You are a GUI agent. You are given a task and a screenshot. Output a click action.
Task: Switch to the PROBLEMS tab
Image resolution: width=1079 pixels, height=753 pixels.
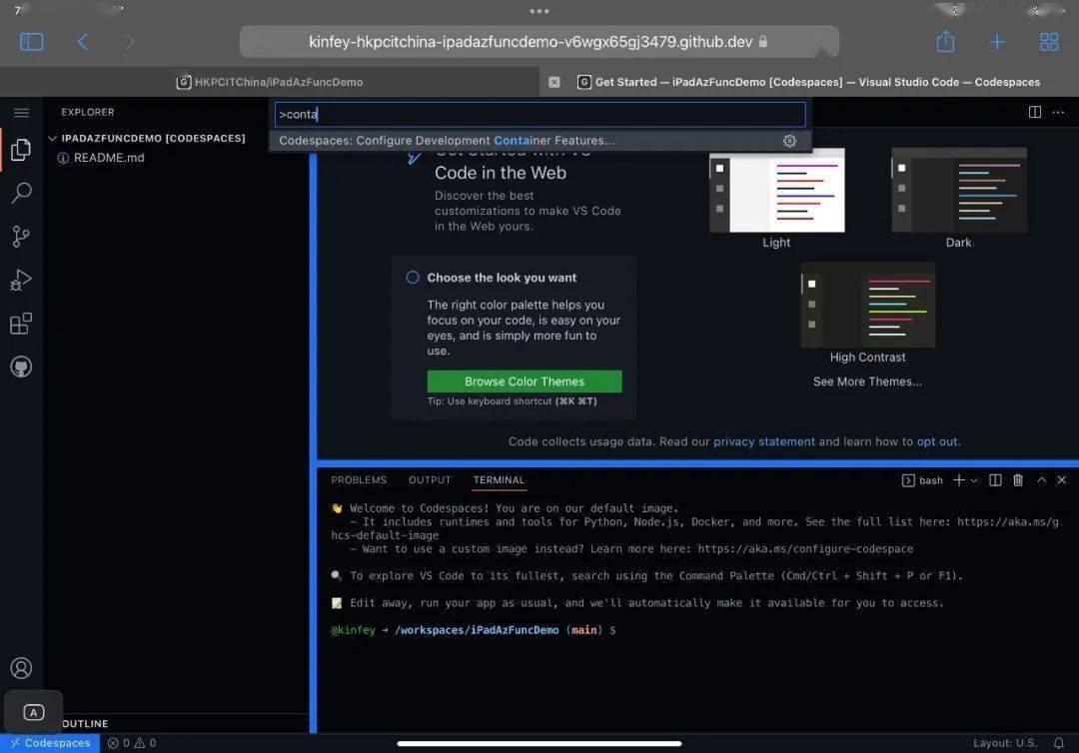coord(359,479)
